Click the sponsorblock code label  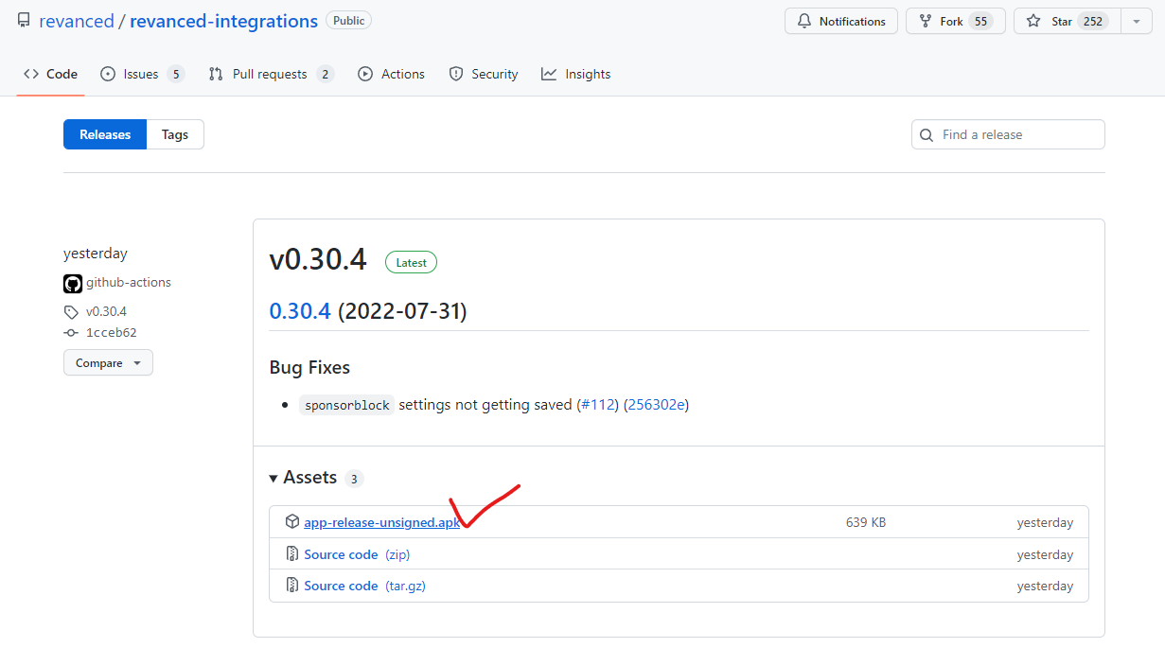tap(347, 405)
